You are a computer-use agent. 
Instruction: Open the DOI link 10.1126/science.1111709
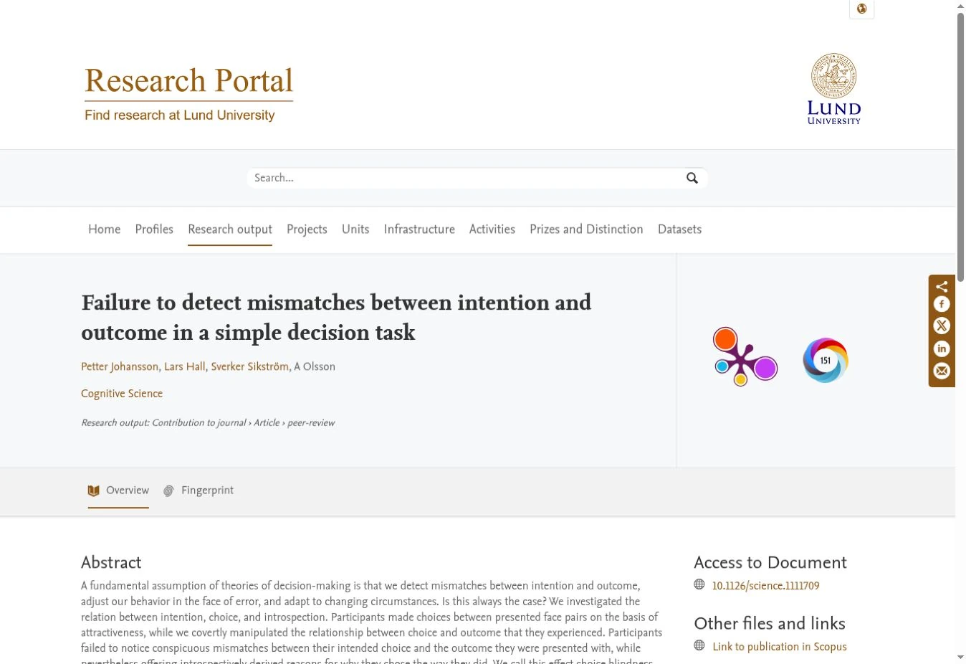coord(766,586)
